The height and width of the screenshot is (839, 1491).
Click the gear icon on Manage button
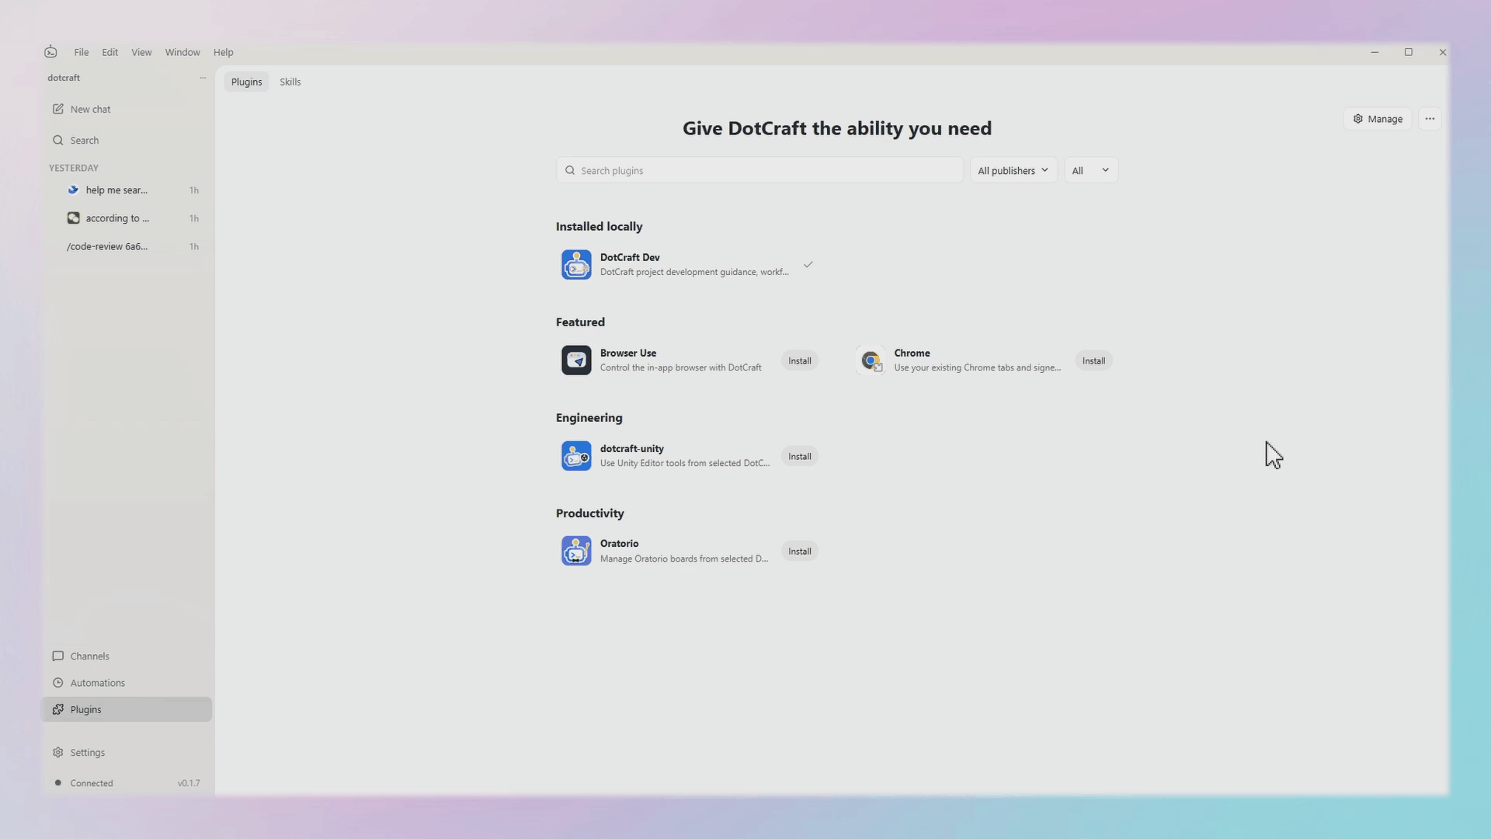[x=1358, y=119]
